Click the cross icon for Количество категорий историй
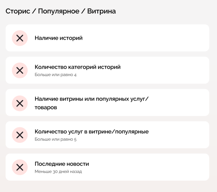The image size is (217, 192). (x=20, y=71)
